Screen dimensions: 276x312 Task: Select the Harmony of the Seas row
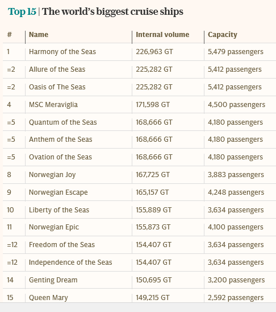coord(139,52)
